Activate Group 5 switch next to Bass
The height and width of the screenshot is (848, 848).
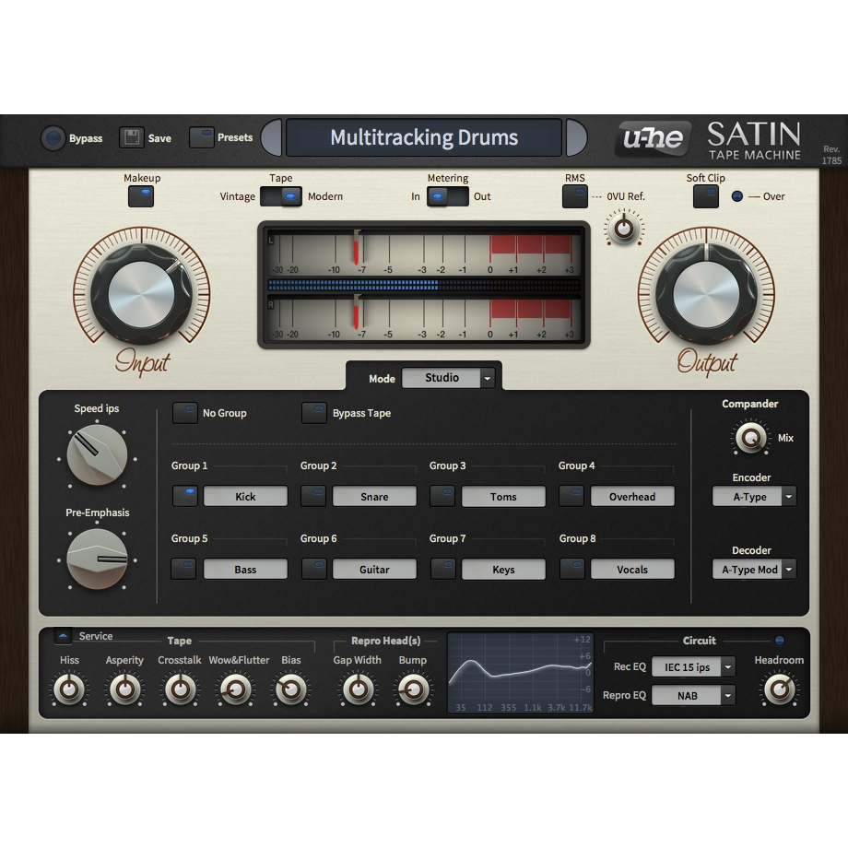pos(183,569)
